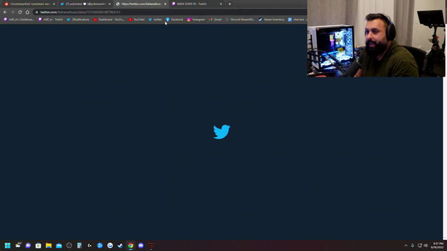Open the Windows Start menu

coord(8,245)
